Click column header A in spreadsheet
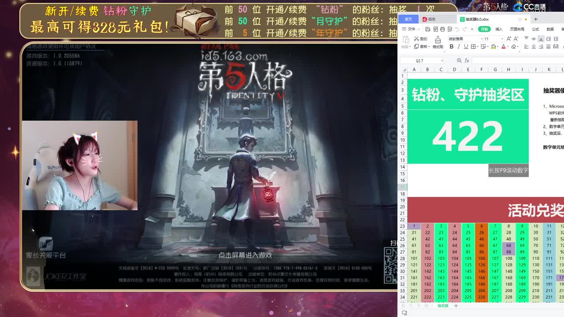Screen dimensions: 564x317 414,70
